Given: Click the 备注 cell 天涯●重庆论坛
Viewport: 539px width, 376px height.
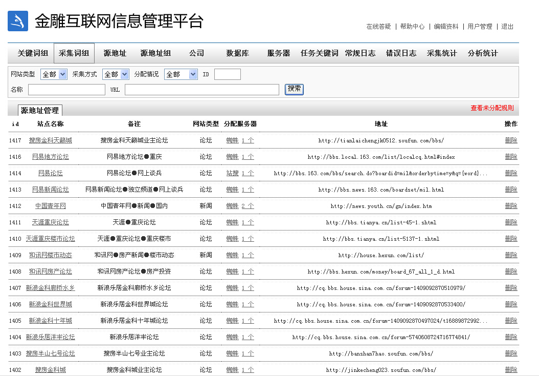Looking at the screenshot, I should point(134,222).
